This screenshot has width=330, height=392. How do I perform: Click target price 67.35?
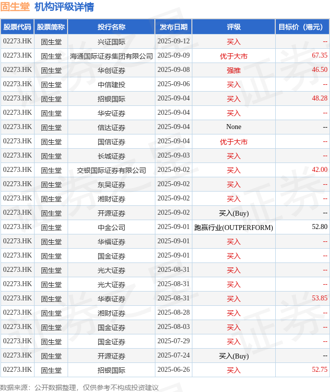point(320,55)
